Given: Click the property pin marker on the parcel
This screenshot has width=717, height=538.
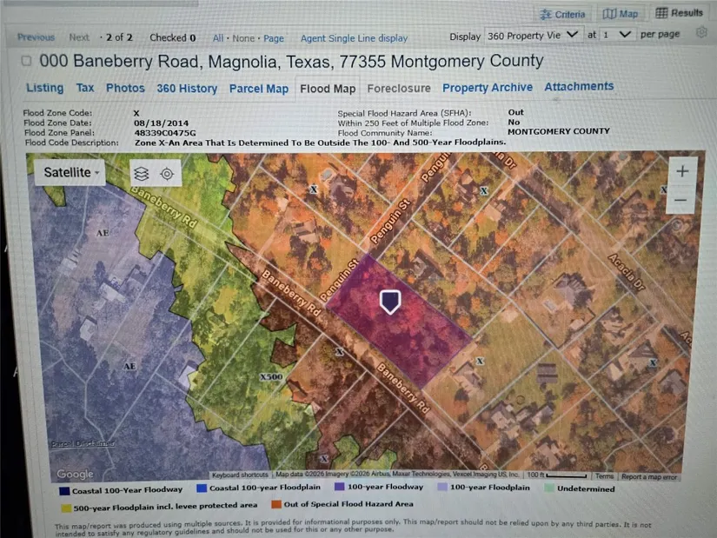Looking at the screenshot, I should point(390,302).
